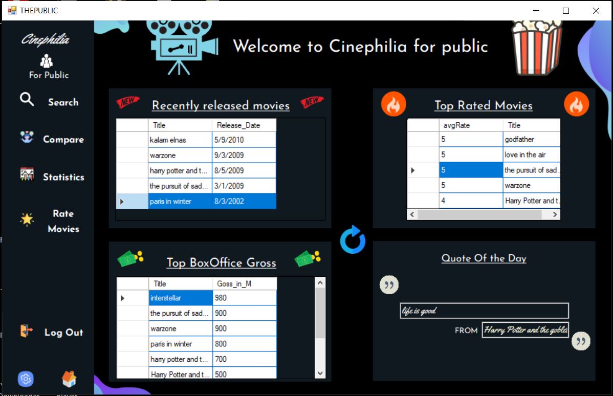Click the quote marks icon in Quote Of the Day
This screenshot has width=613, height=396.
[389, 284]
